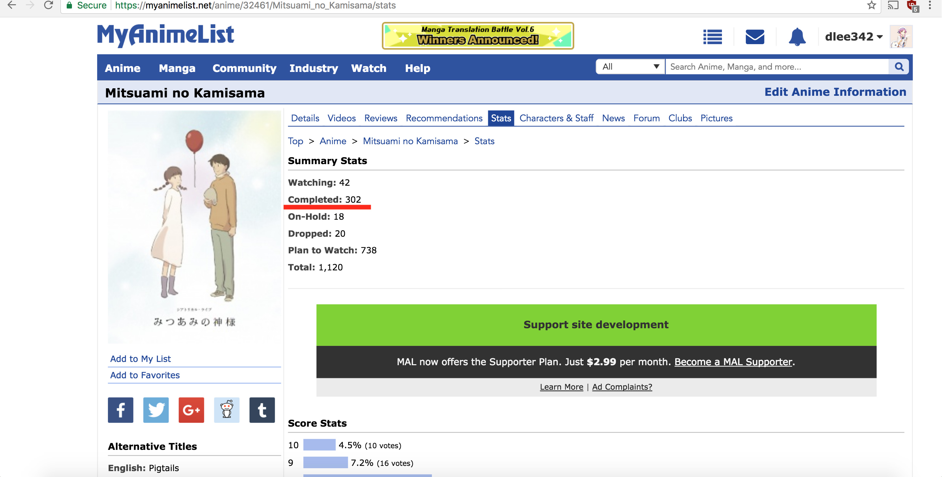Viewport: 942px width, 477px height.
Task: Click the browser address bar URL
Action: tap(255, 6)
